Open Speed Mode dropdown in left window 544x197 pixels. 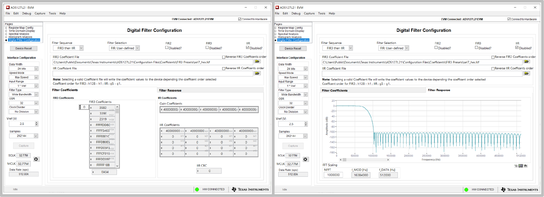click(36, 77)
